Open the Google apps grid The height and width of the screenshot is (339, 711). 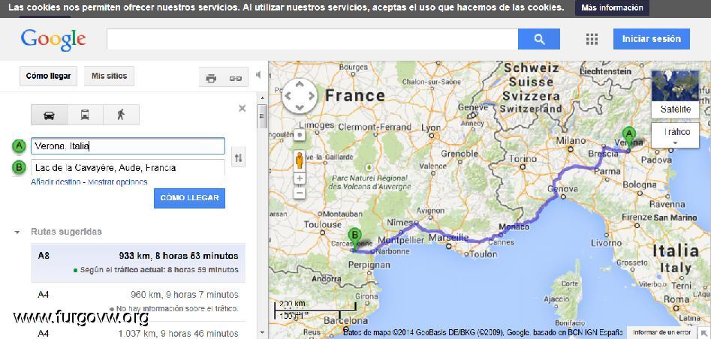pyautogui.click(x=592, y=39)
